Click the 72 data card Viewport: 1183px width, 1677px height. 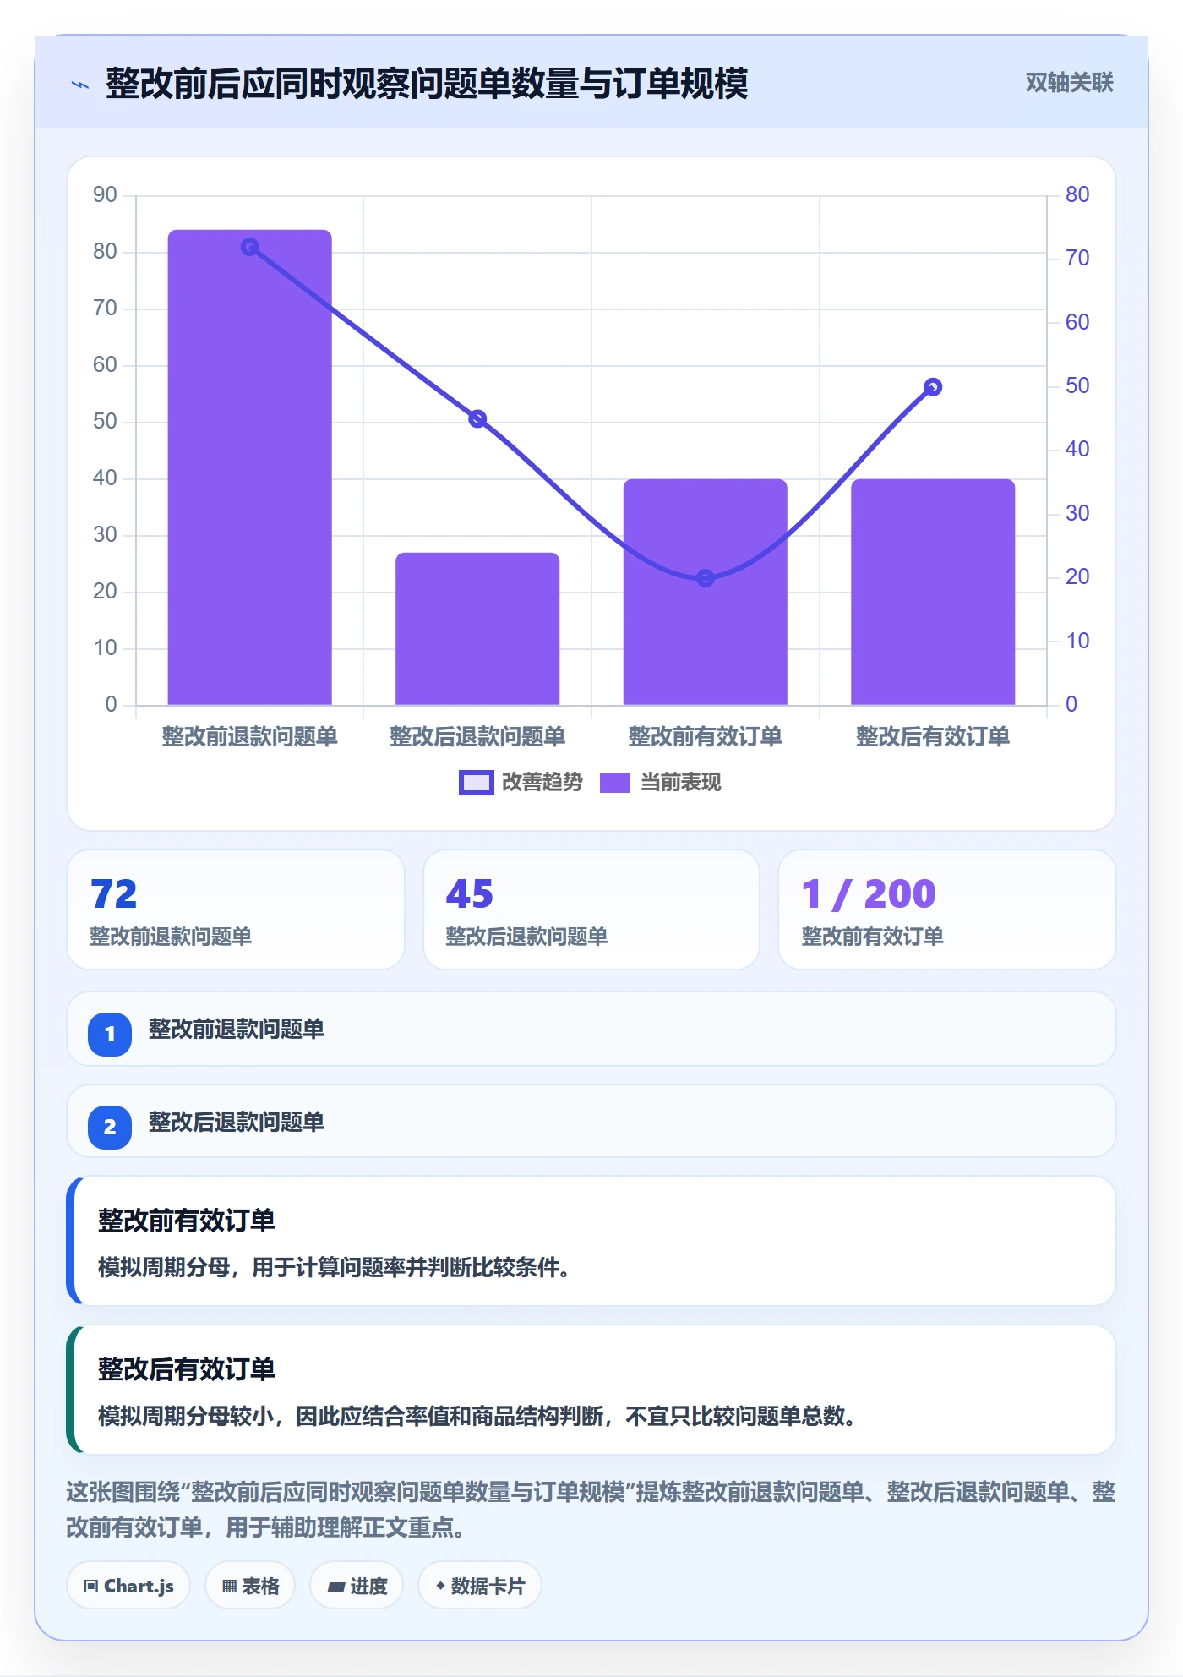(x=236, y=910)
